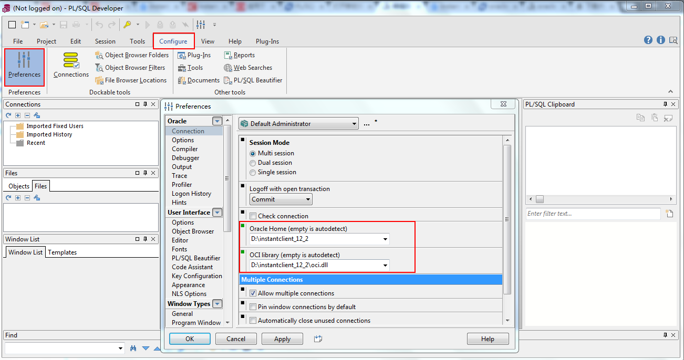Collapse the Window Types preferences section
684x360 pixels.
(217, 304)
